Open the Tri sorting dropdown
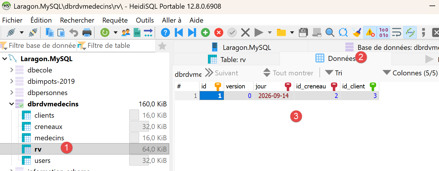This screenshot has height=171, width=439. click(x=333, y=73)
